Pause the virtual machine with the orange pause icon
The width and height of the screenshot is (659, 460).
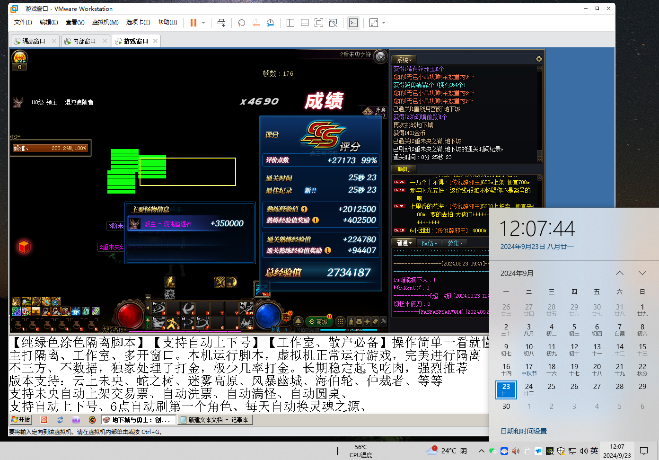tap(193, 23)
